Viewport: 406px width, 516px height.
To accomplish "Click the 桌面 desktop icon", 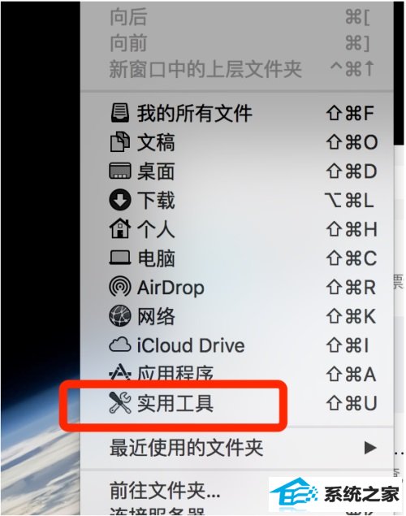I will (119, 171).
